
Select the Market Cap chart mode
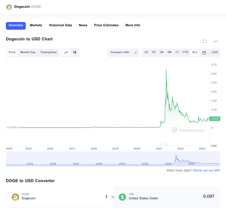click(x=28, y=52)
